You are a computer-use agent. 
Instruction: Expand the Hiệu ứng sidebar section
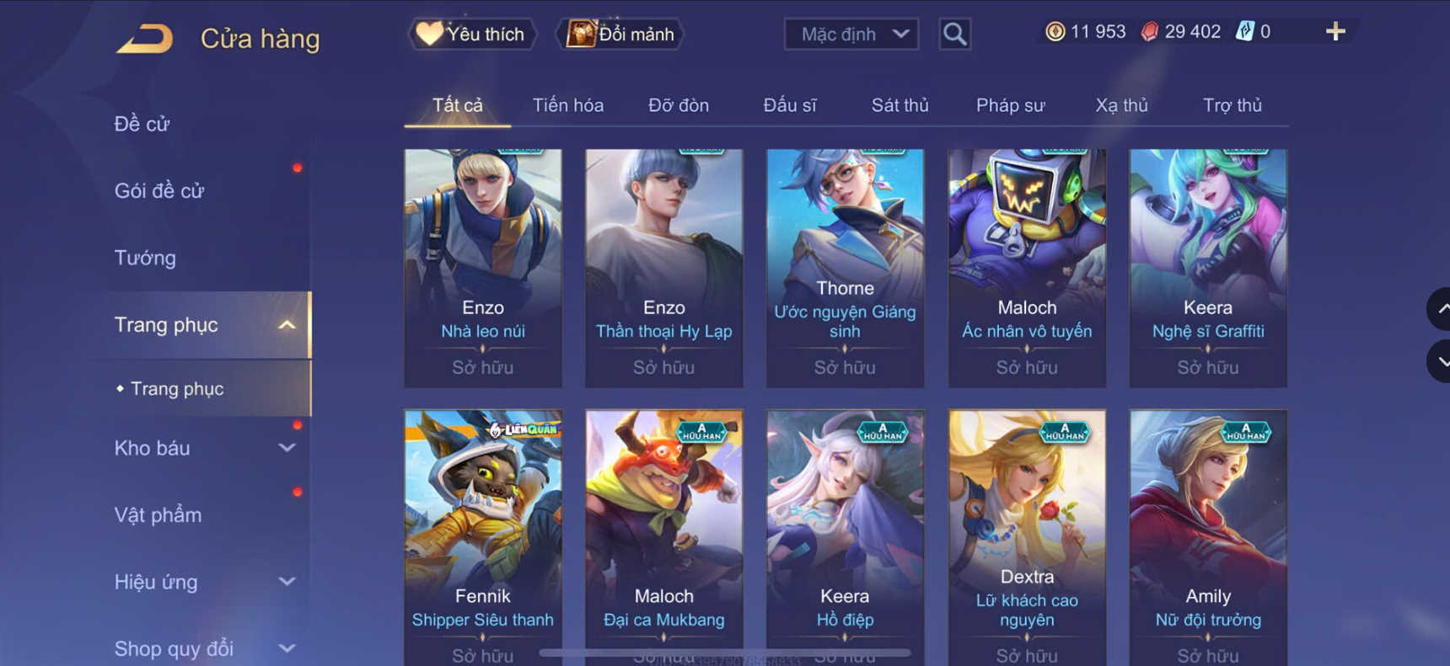coord(287,582)
